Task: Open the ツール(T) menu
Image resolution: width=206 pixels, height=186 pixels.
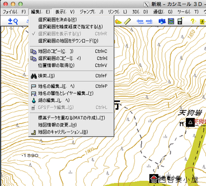Action: tap(188, 12)
